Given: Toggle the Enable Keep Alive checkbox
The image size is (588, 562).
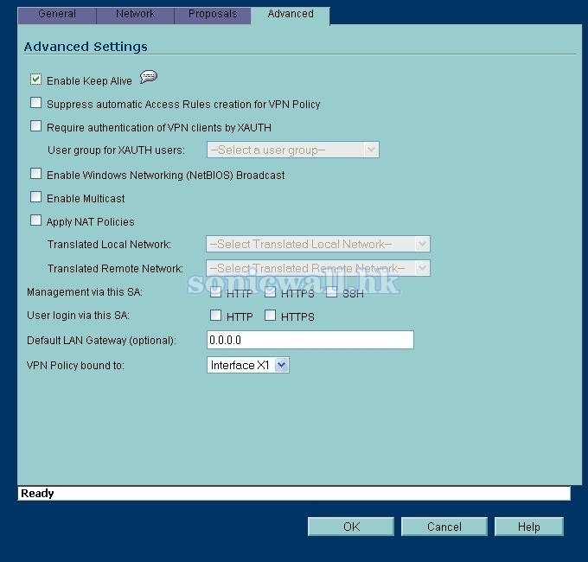Looking at the screenshot, I should 36,80.
